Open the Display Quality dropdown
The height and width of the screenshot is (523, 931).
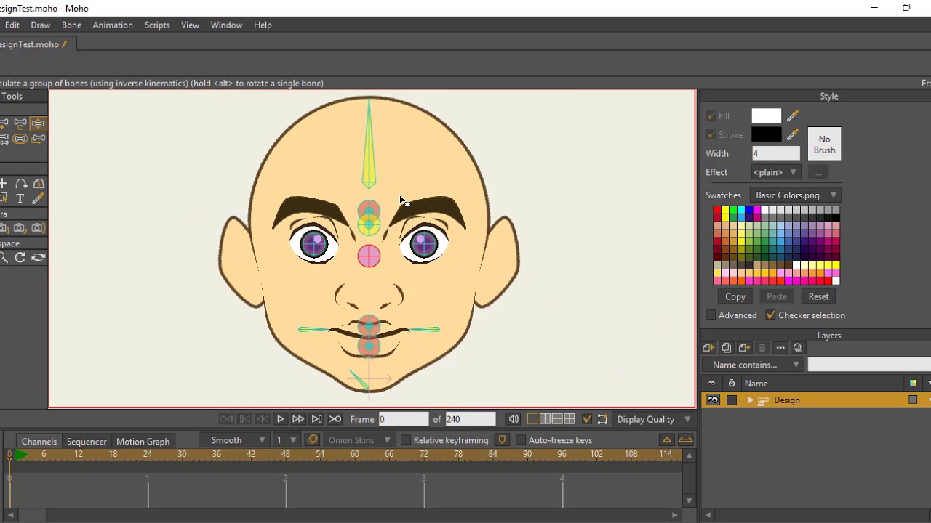(654, 419)
